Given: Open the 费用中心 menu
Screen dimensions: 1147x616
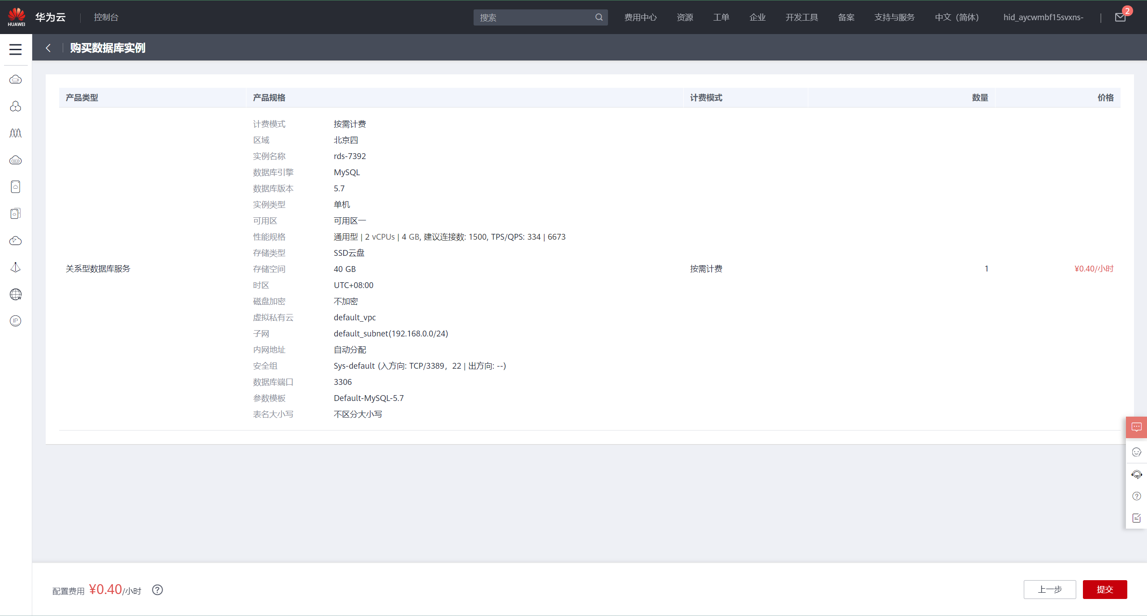Looking at the screenshot, I should pyautogui.click(x=640, y=17).
